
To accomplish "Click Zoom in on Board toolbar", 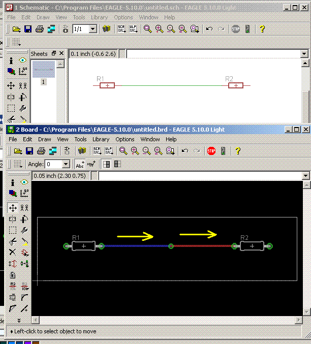I will point(135,151).
